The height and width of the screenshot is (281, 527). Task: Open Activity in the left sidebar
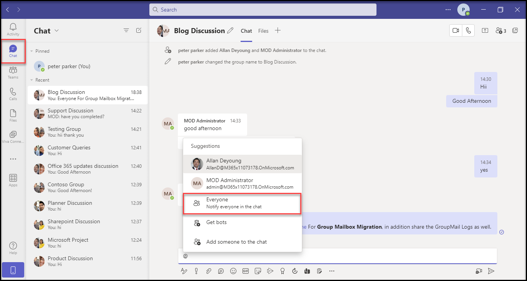click(13, 29)
